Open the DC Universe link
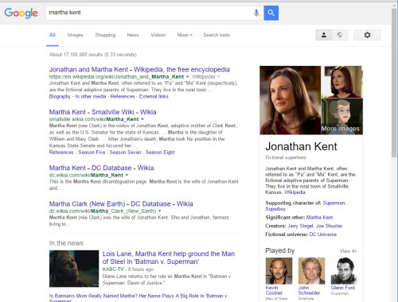Screen dimensions: 398x302 (x=322, y=234)
